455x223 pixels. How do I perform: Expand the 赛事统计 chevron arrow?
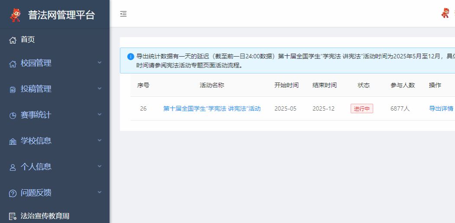[99, 115]
